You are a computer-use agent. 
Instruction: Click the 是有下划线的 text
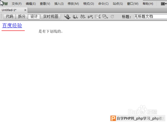coord(50,31)
